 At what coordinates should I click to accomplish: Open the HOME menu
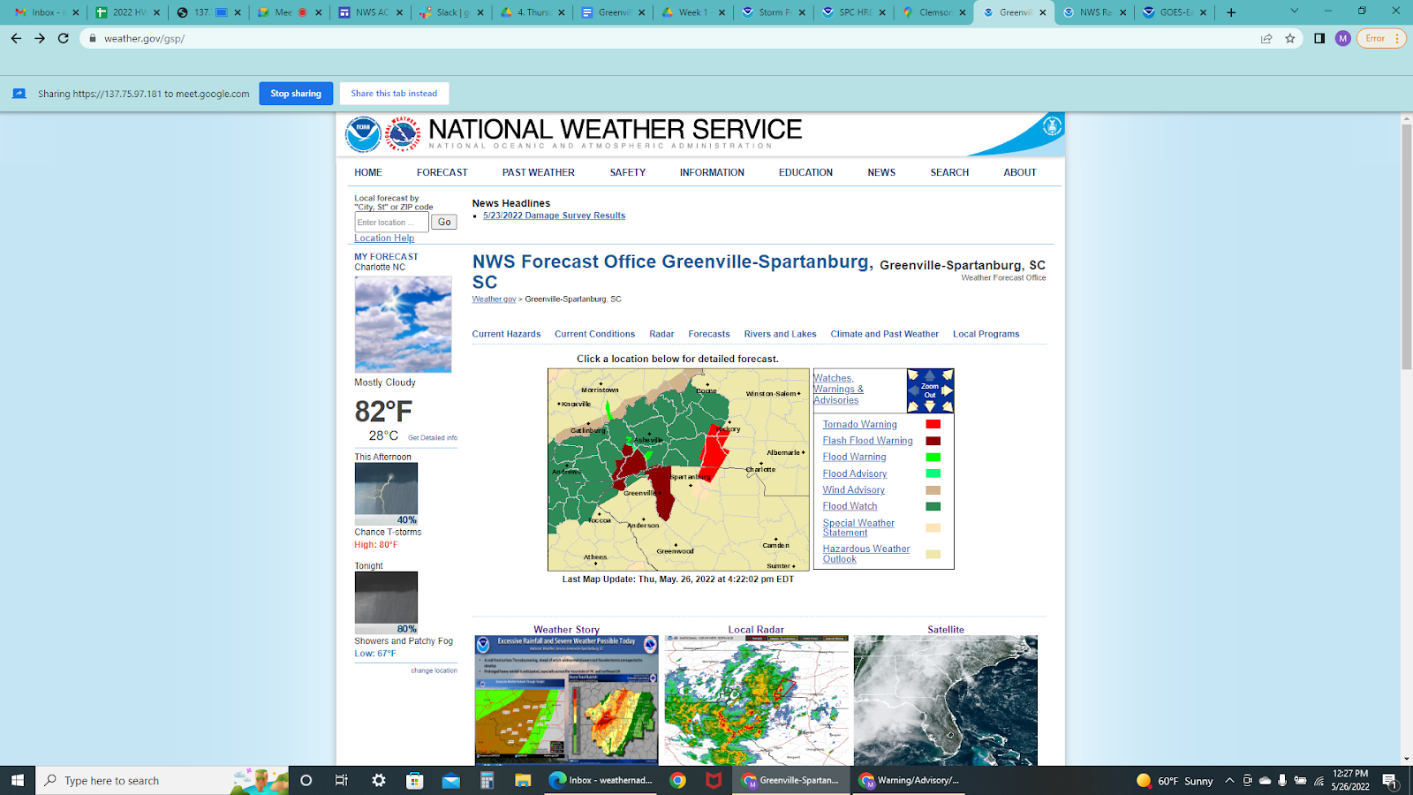[x=368, y=172]
